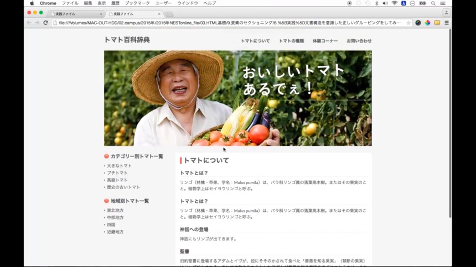Screen dimensions: 476x267
Task: Open the Apple menu
Action: (x=32, y=3)
